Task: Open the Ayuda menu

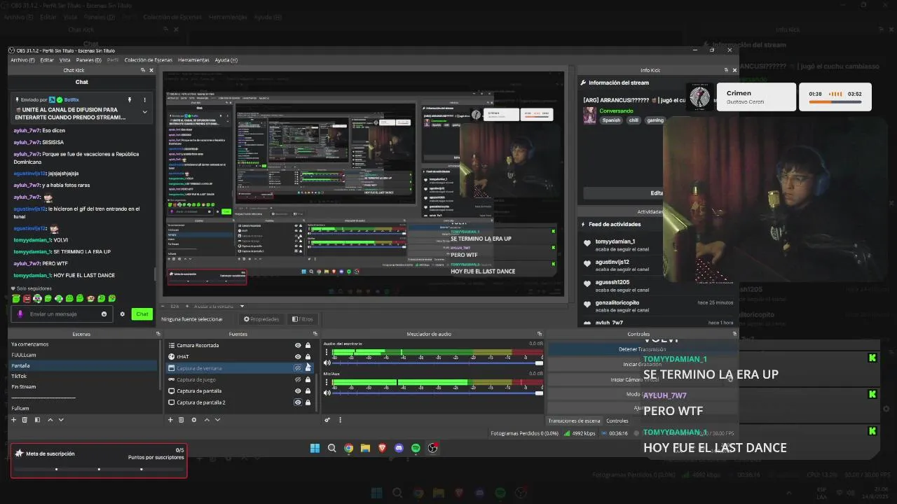Action: coord(226,59)
